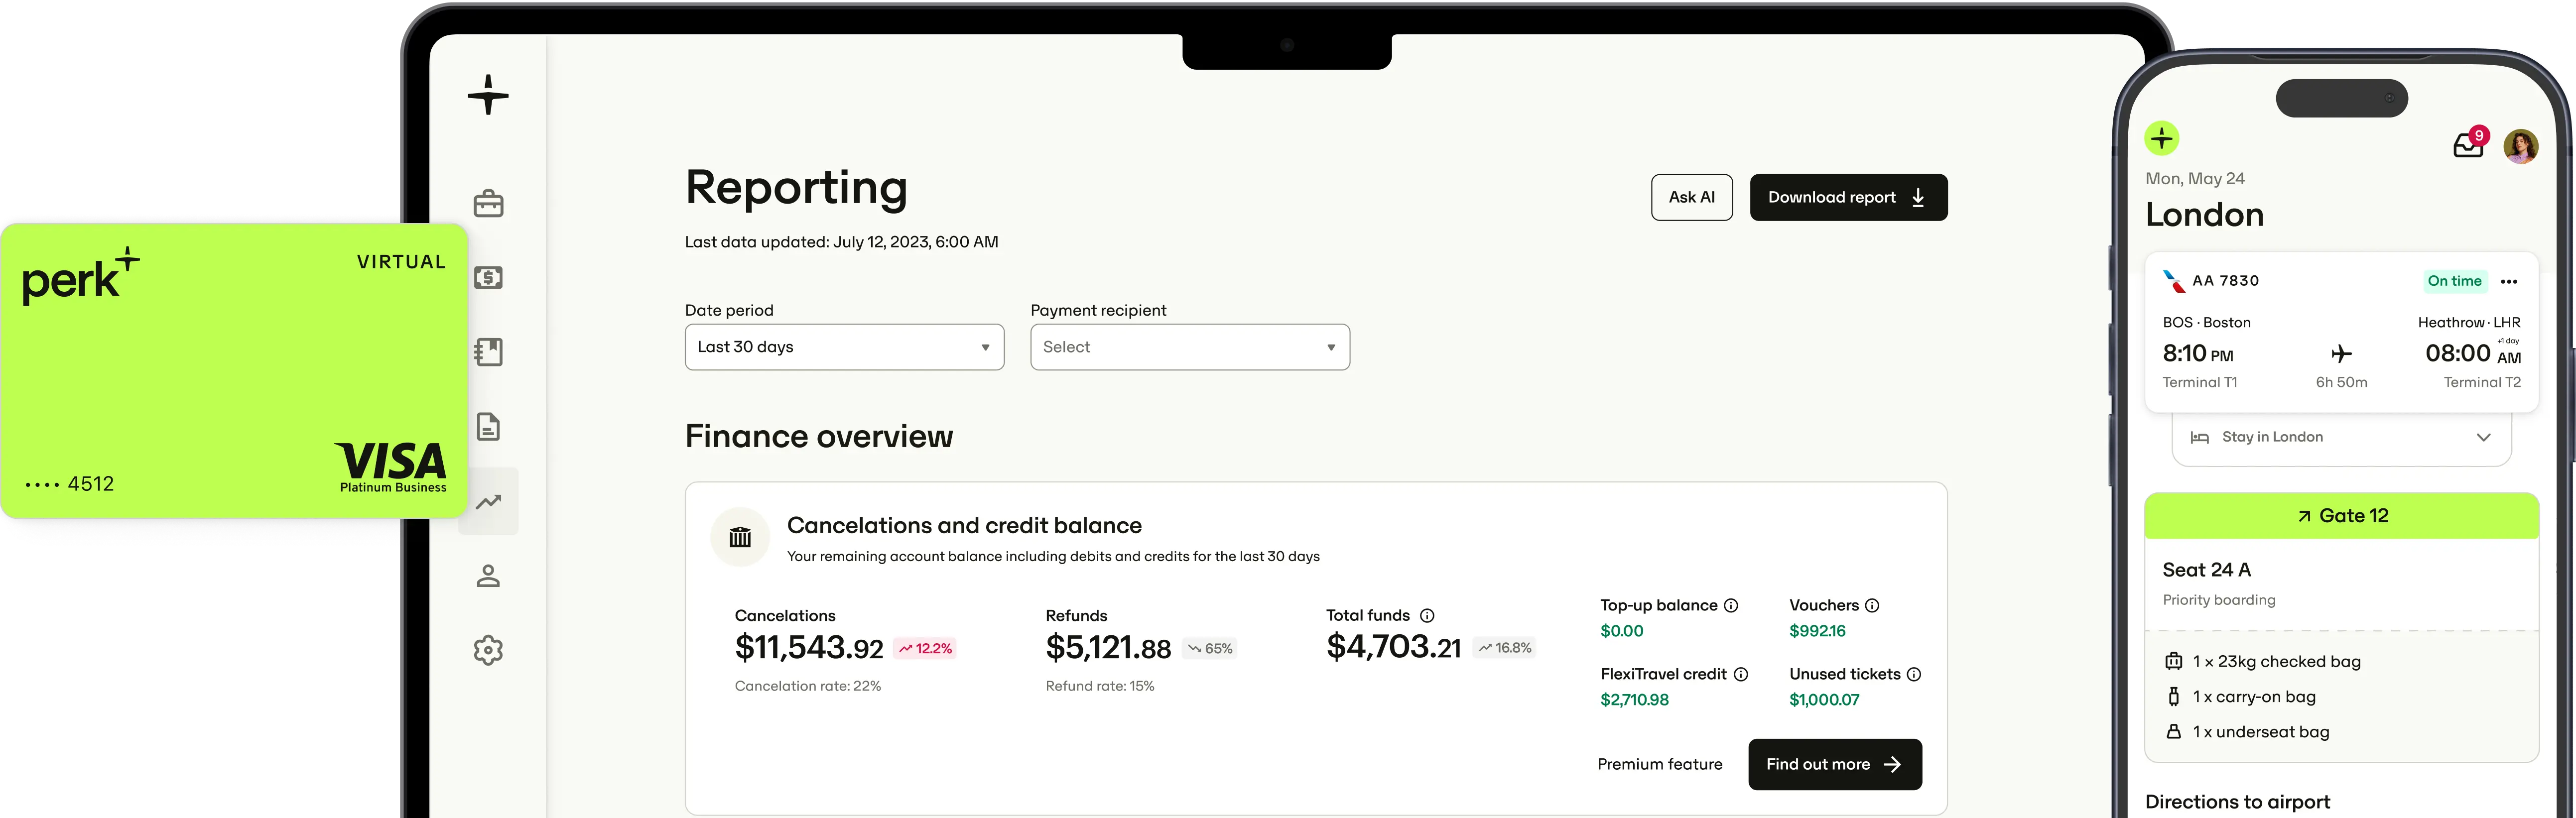The image size is (2576, 818).
Task: Open the payments dollar-bill icon in the sidebar
Action: pyautogui.click(x=488, y=277)
